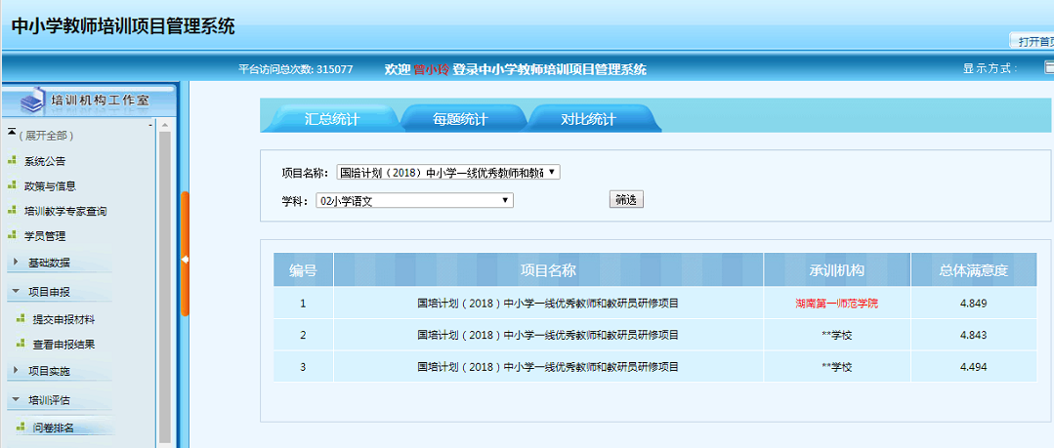
Task: Click the 打开首页 button
Action: point(1033,41)
